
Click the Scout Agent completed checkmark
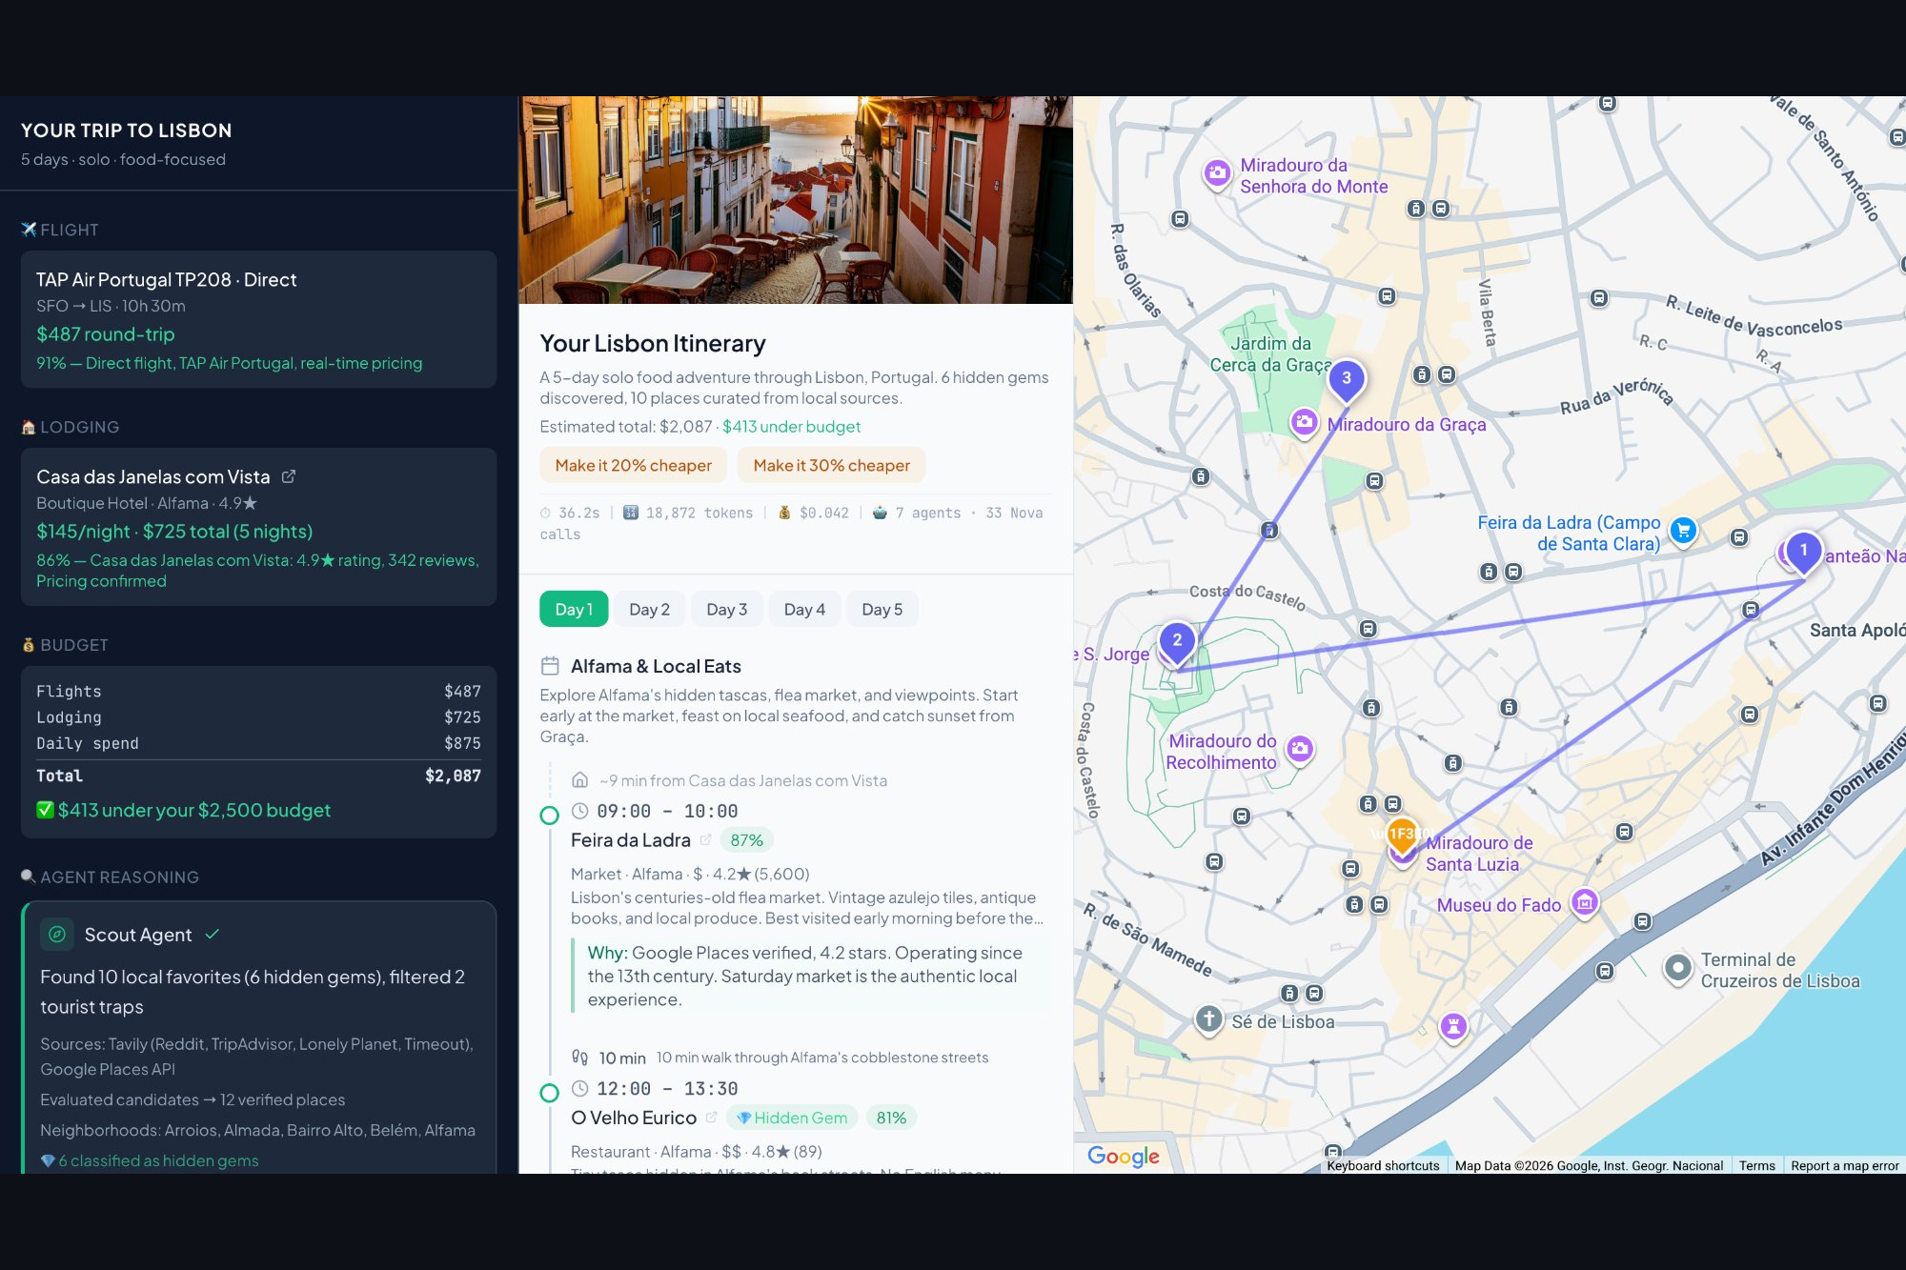(213, 935)
